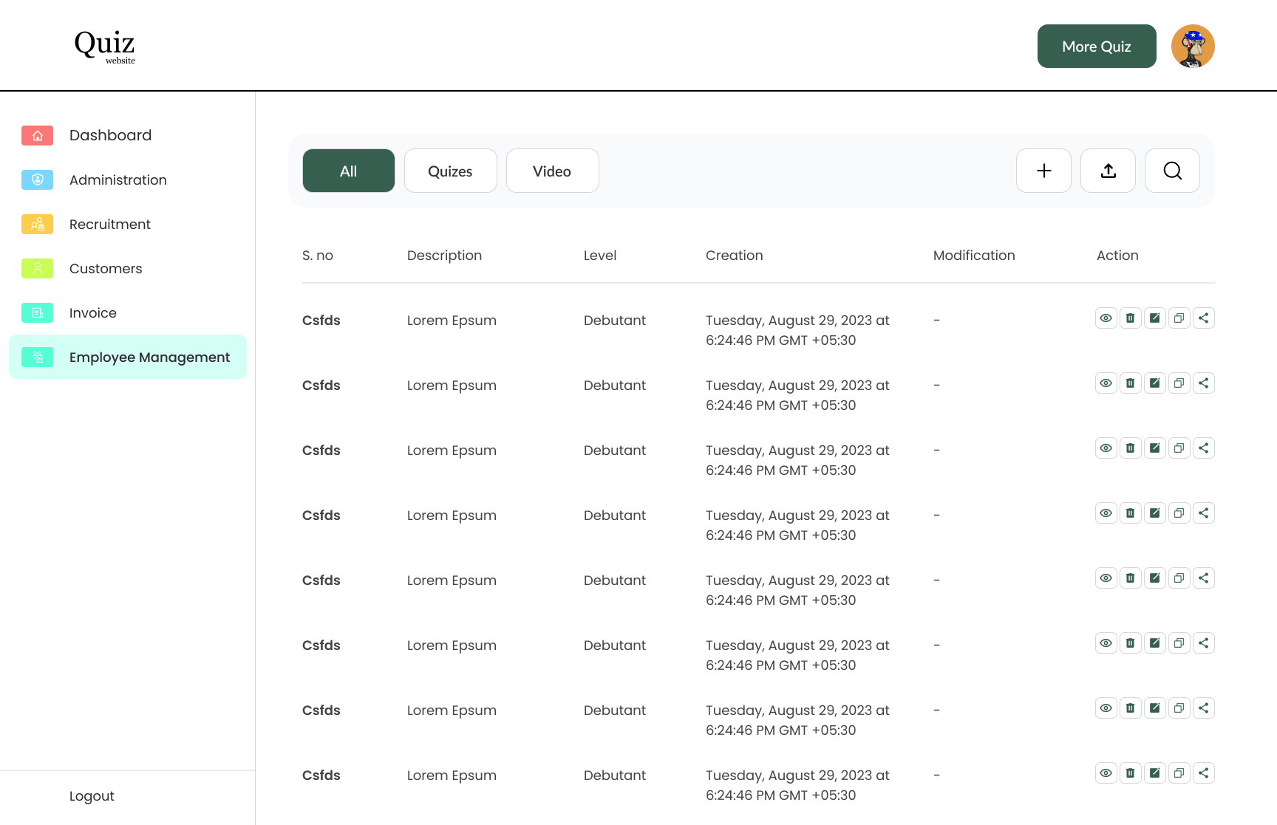Go to Recruitment in the sidebar

(x=109, y=225)
